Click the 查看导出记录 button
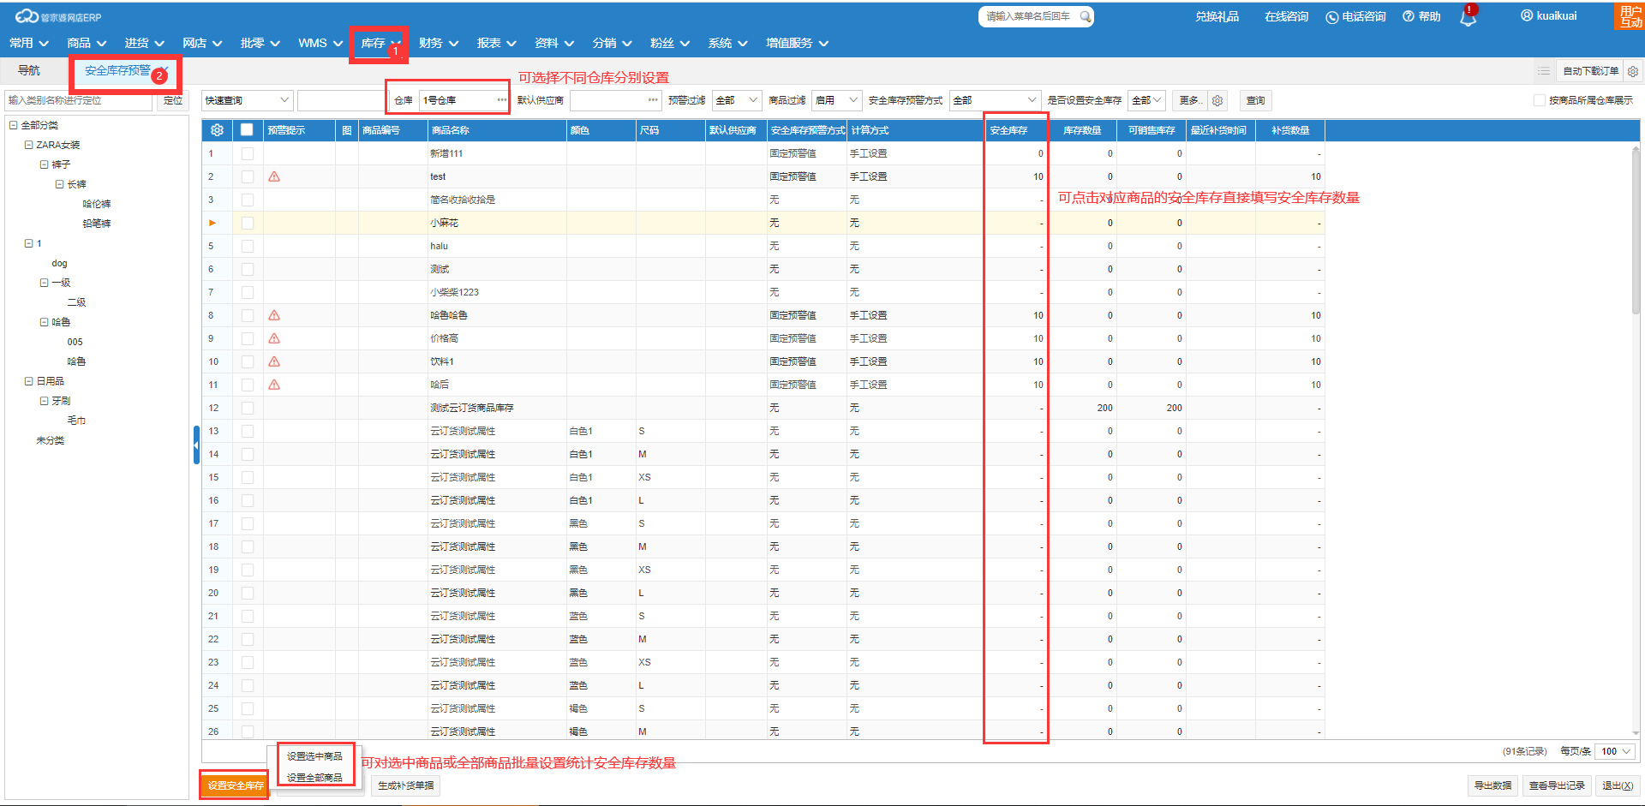The width and height of the screenshot is (1645, 806). [1557, 785]
